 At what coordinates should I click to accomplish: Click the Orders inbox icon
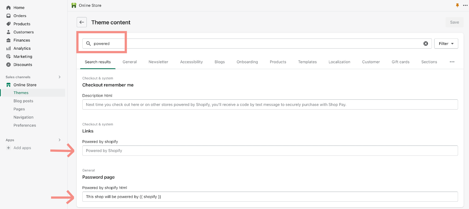[9, 16]
